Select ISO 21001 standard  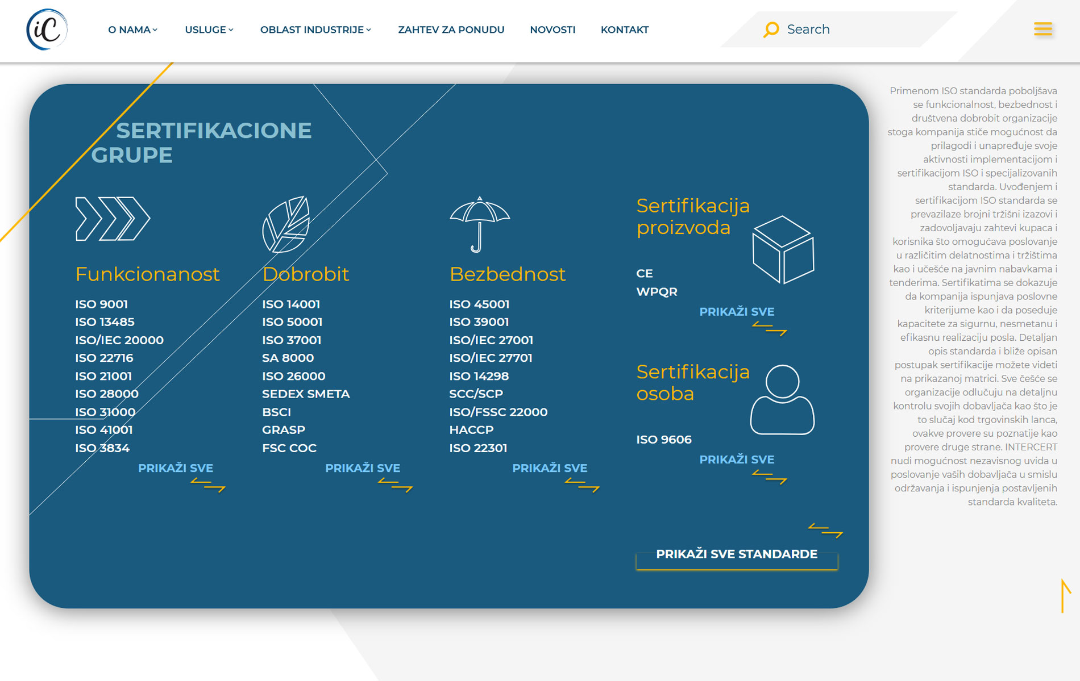pyautogui.click(x=103, y=376)
